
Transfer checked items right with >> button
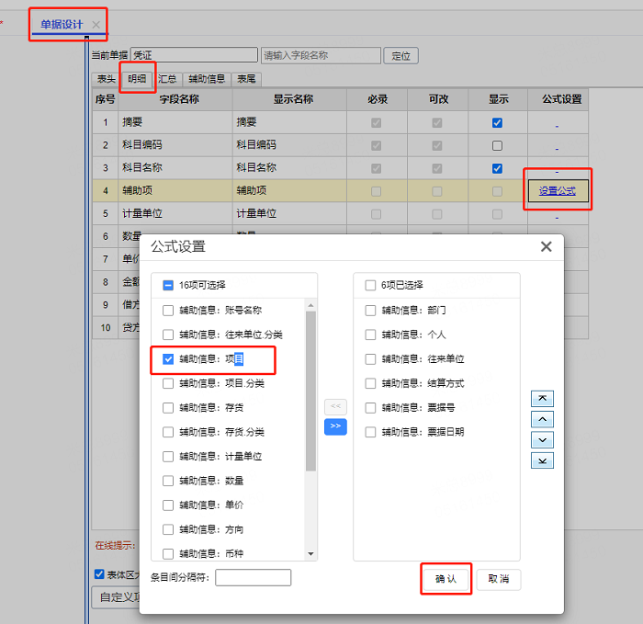(x=335, y=426)
